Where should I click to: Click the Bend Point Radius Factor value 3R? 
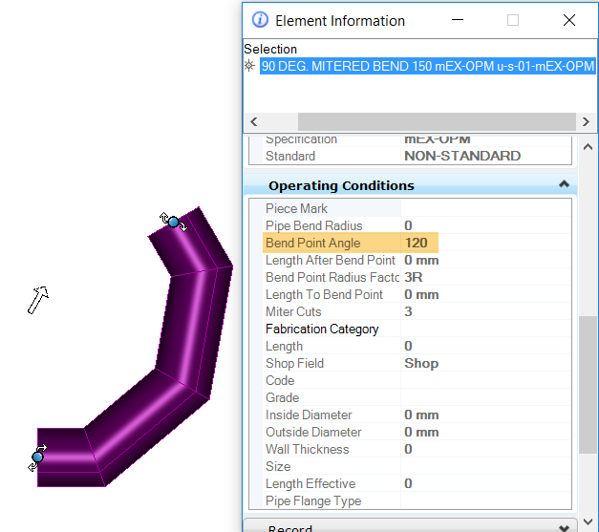click(x=414, y=277)
